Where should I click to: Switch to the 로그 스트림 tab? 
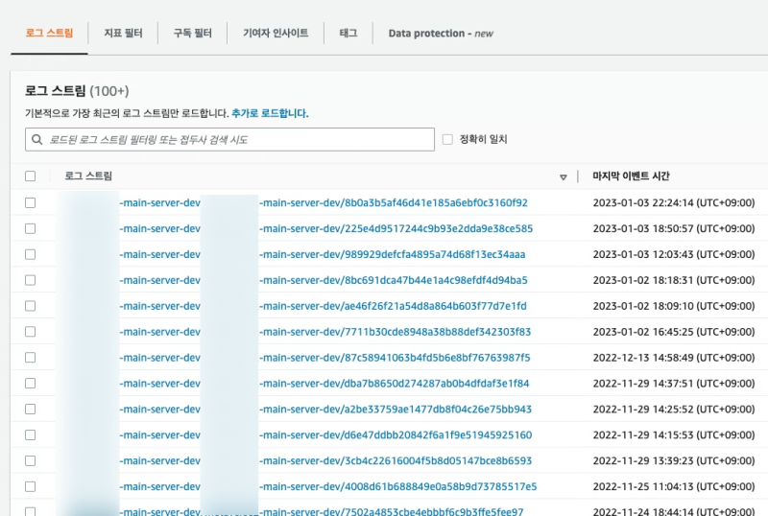tap(49, 33)
